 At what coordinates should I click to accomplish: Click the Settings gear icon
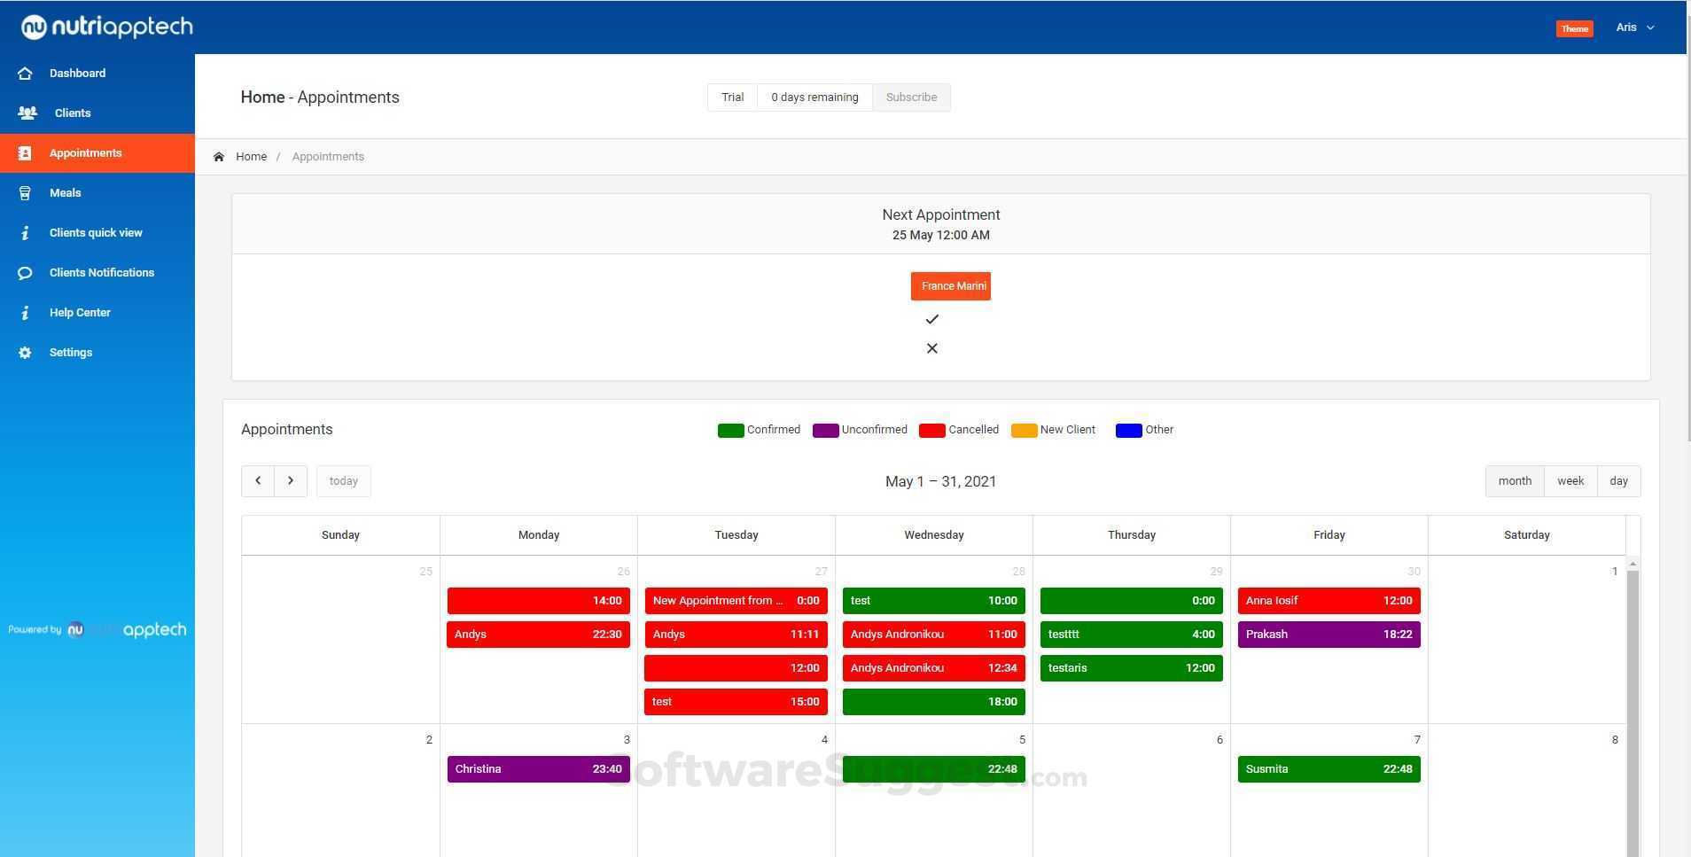point(25,353)
